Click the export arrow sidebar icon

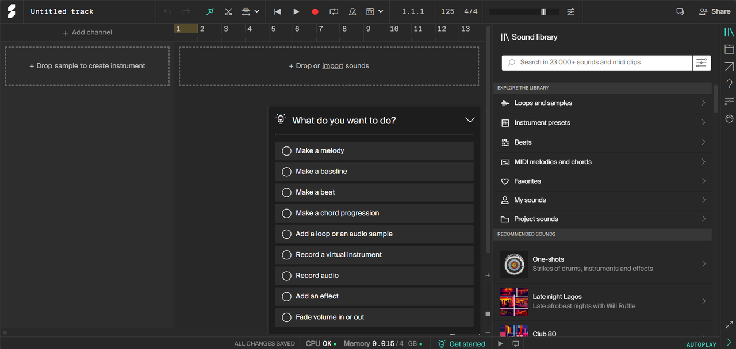point(729,67)
